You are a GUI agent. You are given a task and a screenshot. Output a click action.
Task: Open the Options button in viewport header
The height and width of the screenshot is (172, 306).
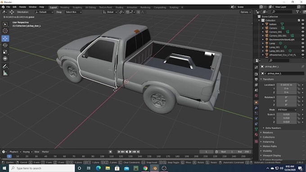246,12
